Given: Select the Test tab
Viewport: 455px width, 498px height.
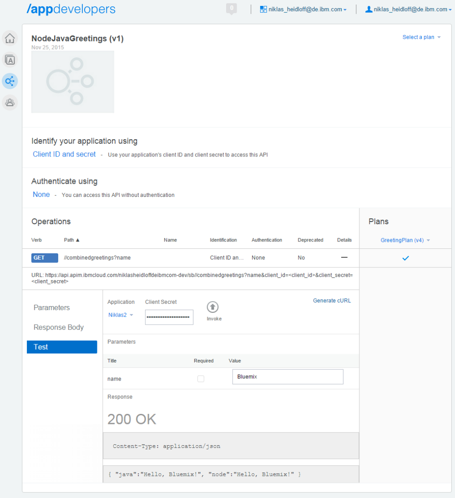Looking at the screenshot, I should pos(62,347).
